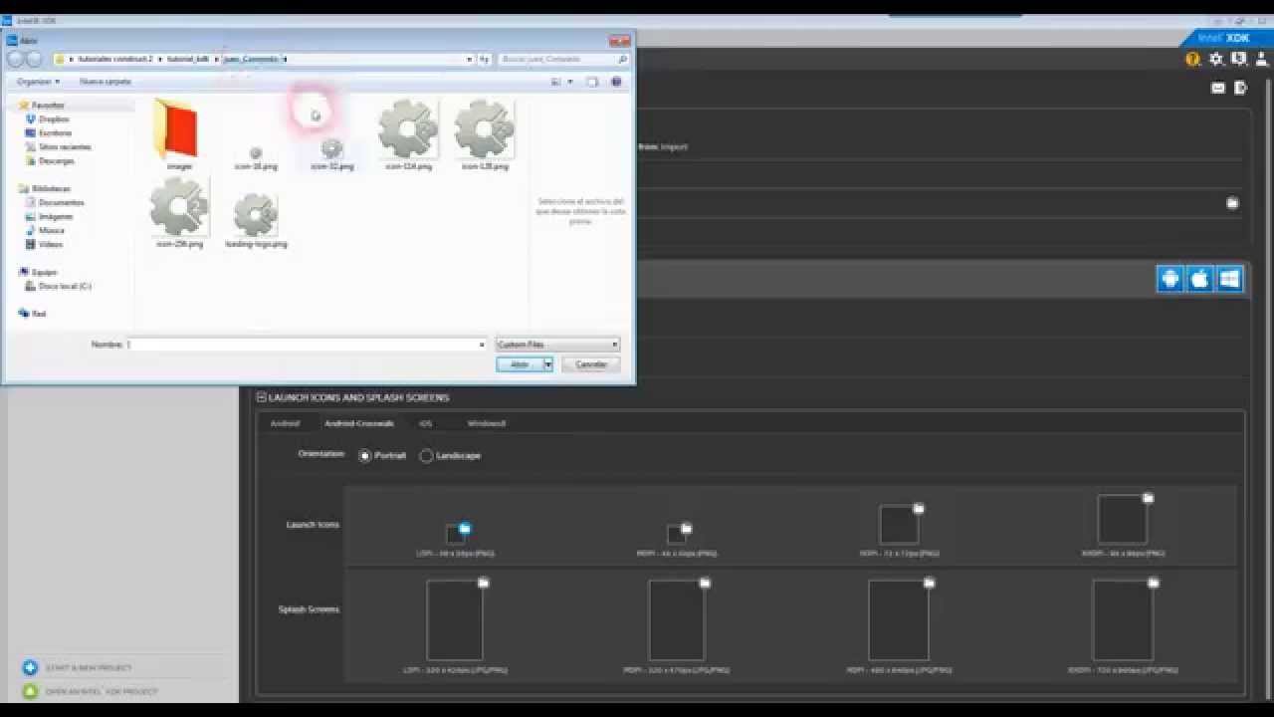
Task: Open the Organizar menu
Action: click(x=38, y=82)
